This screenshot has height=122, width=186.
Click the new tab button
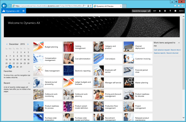coord(124,6)
